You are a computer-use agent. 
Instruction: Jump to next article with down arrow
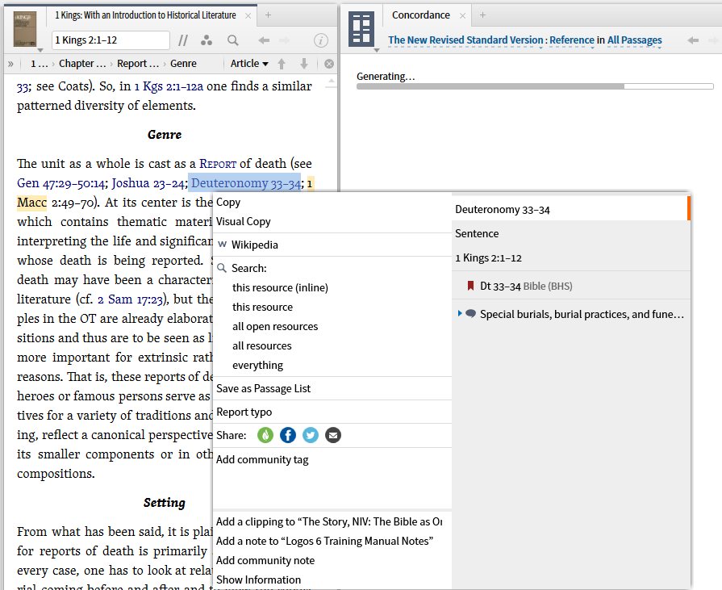[x=304, y=64]
